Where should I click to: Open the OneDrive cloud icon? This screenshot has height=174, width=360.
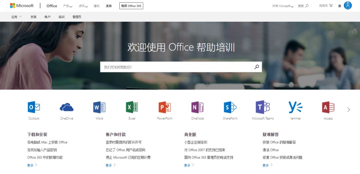67,107
